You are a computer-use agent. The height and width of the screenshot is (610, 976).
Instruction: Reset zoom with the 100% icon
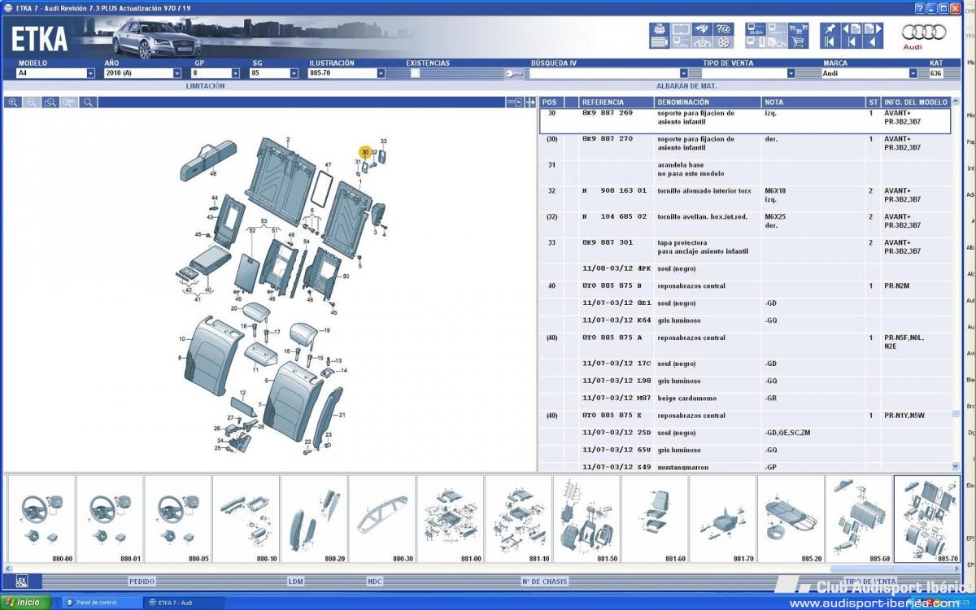(x=69, y=102)
